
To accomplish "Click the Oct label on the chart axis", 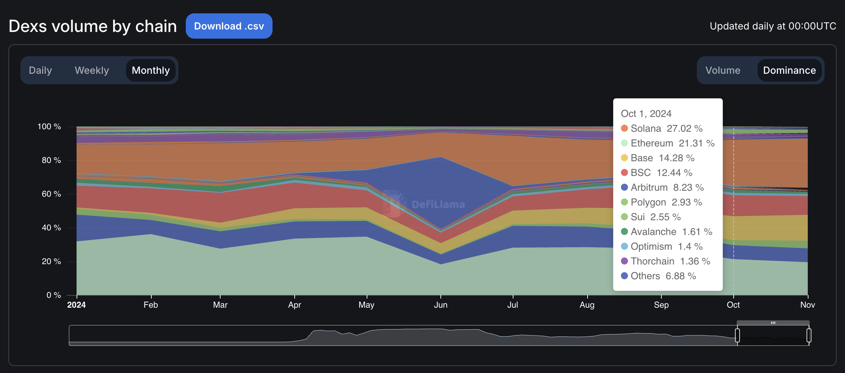I will (x=733, y=305).
